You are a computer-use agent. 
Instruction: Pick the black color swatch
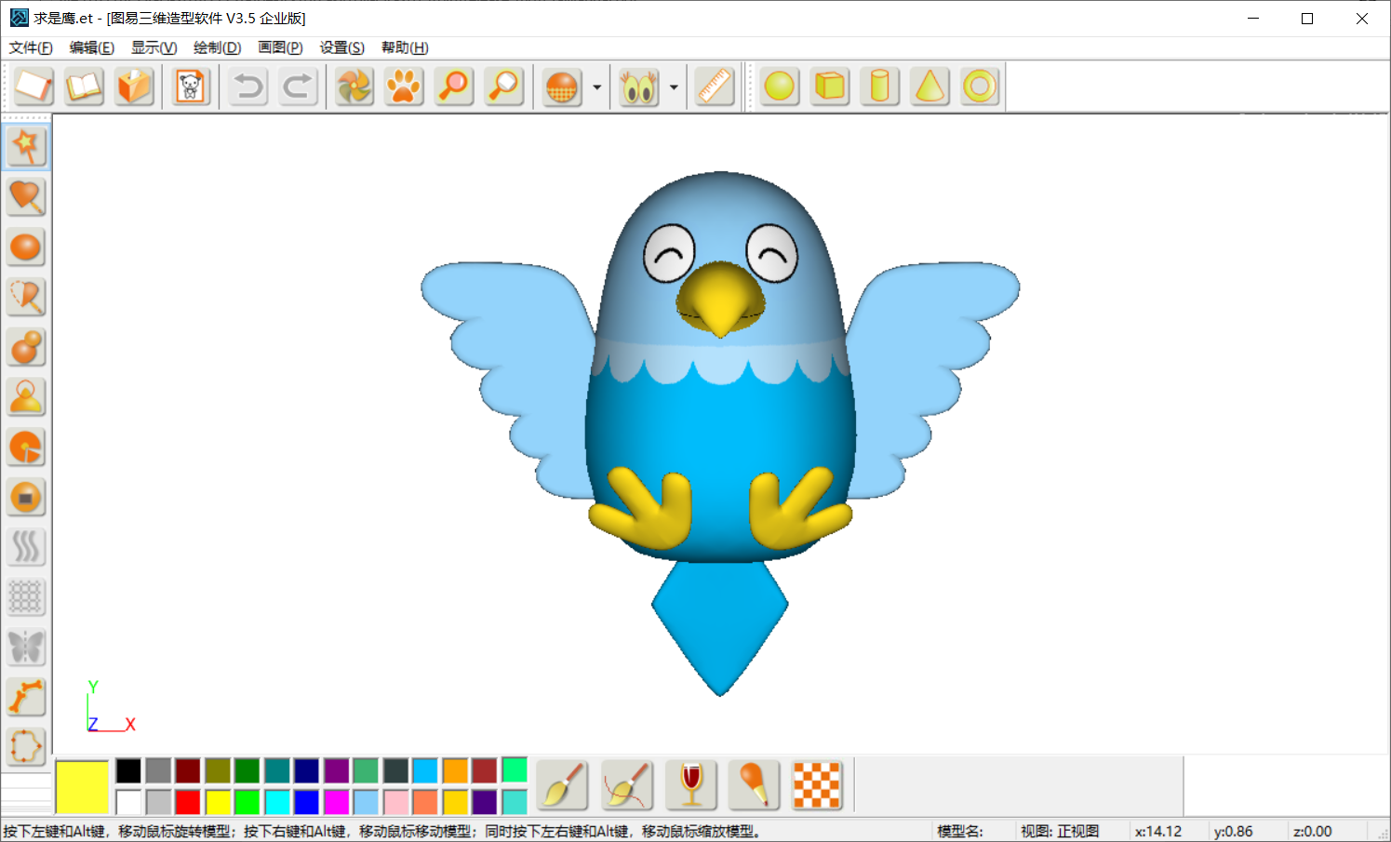(128, 770)
